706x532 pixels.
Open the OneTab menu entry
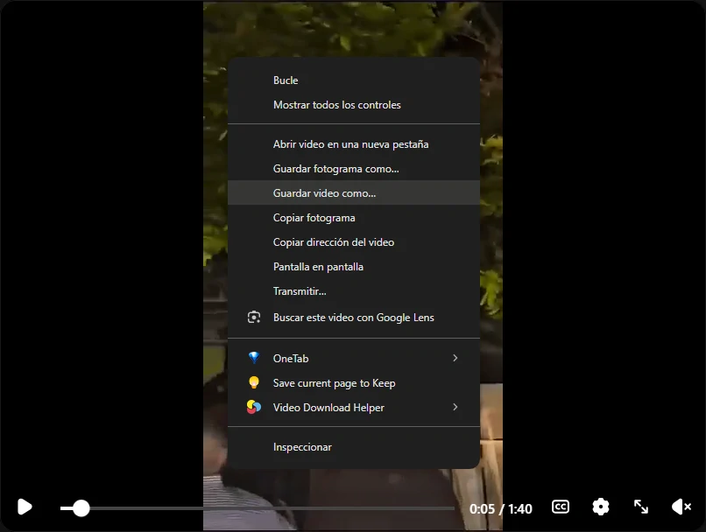(x=354, y=359)
